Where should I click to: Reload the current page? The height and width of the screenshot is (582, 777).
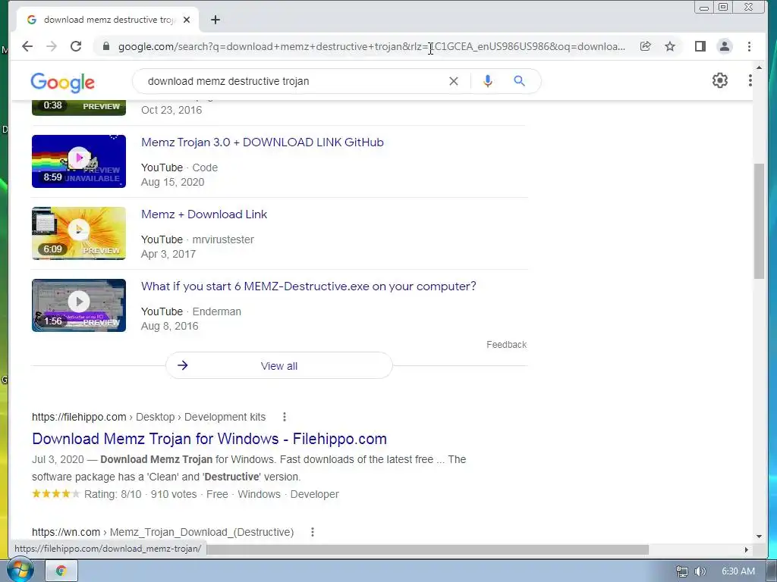pyautogui.click(x=76, y=46)
